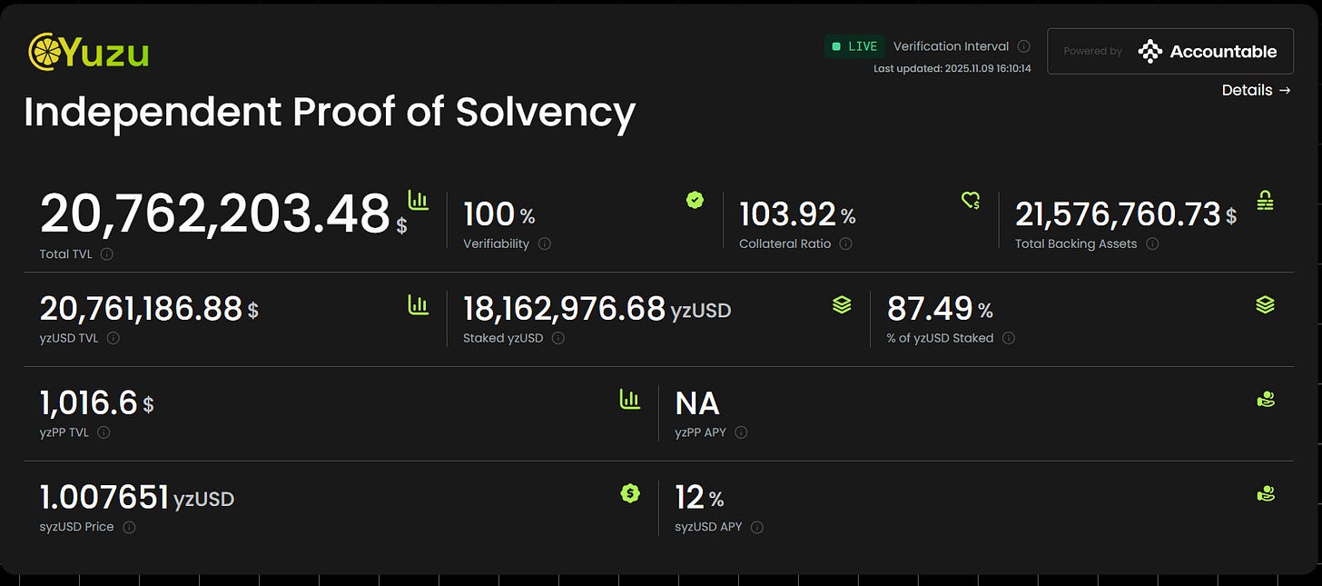Click the Collateral Ratio label
The height and width of the screenshot is (586, 1322).
pyautogui.click(x=785, y=243)
